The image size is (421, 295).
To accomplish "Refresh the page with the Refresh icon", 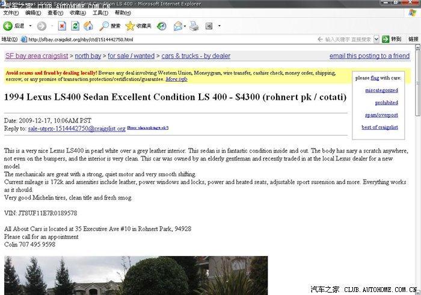I will [75, 26].
